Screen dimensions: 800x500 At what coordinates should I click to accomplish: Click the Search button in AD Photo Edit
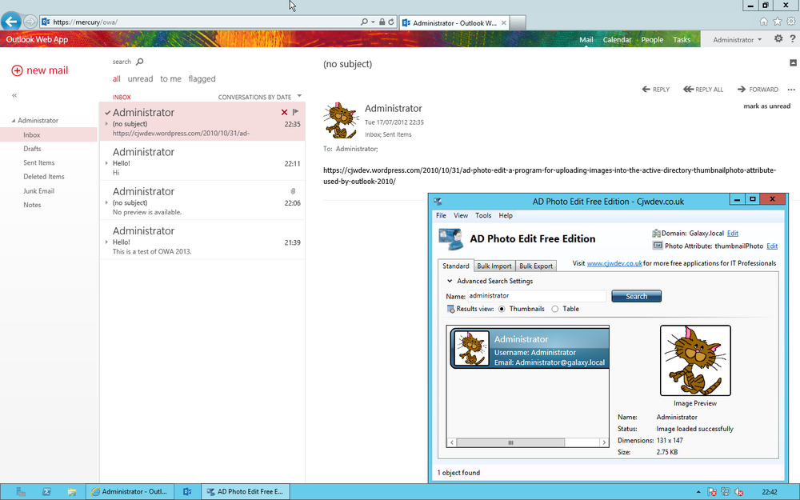pos(636,297)
